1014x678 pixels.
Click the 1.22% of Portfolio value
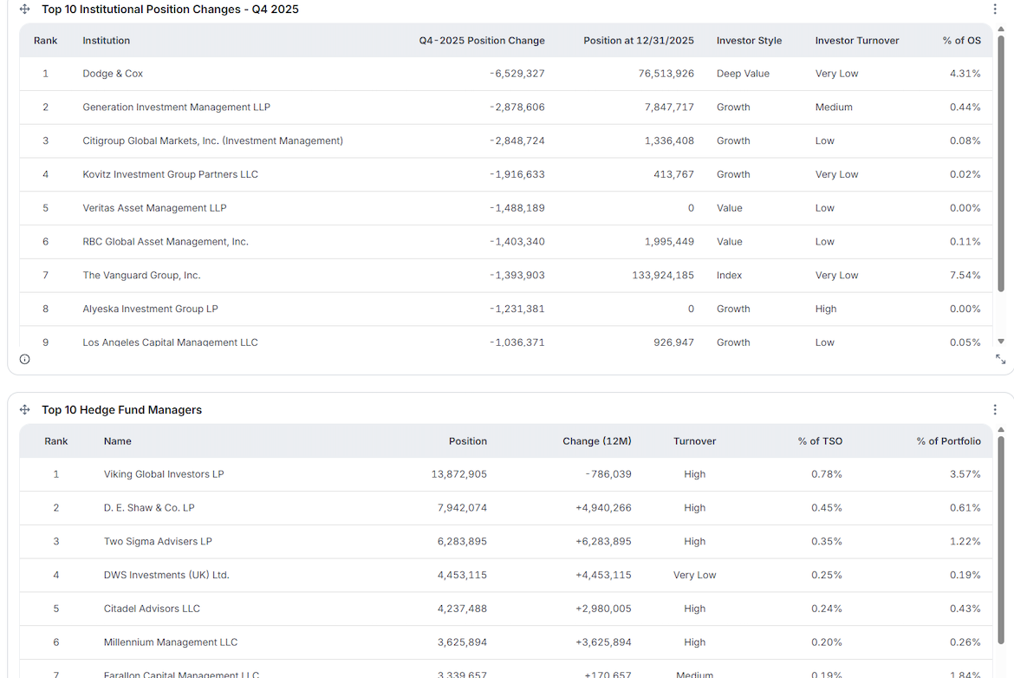point(965,542)
